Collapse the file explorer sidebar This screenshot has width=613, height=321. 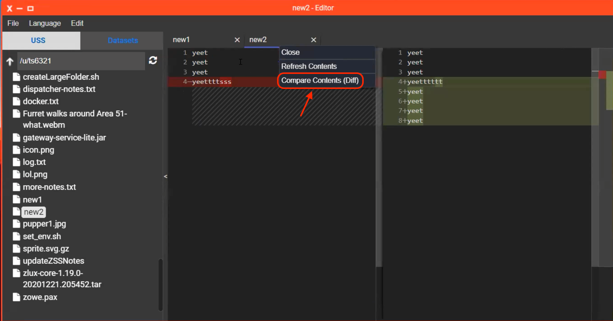point(165,176)
